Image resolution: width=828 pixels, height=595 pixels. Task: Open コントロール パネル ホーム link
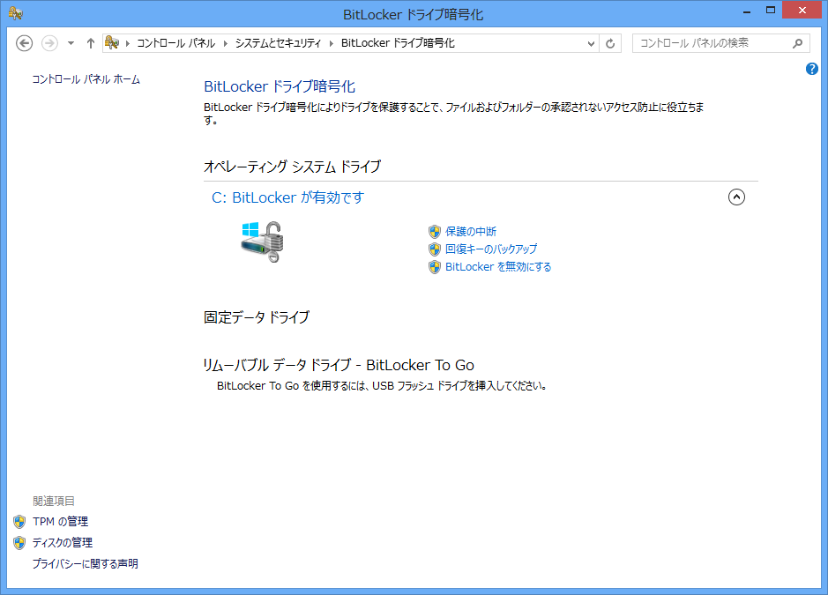coord(86,79)
